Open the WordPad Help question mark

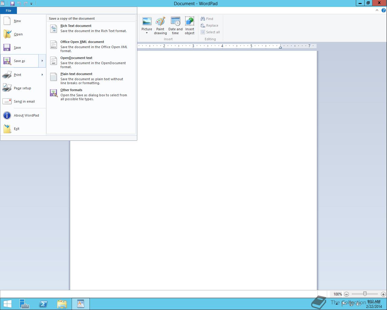(x=384, y=10)
